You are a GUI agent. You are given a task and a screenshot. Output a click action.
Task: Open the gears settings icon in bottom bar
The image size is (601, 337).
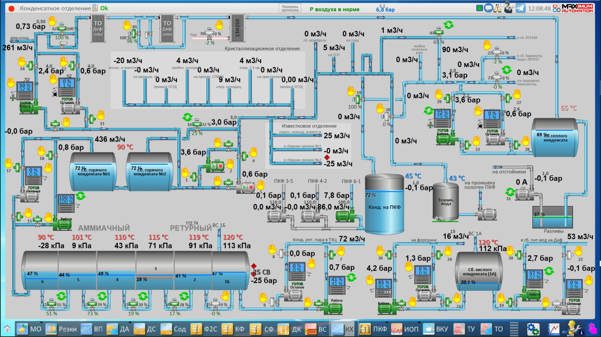533,329
